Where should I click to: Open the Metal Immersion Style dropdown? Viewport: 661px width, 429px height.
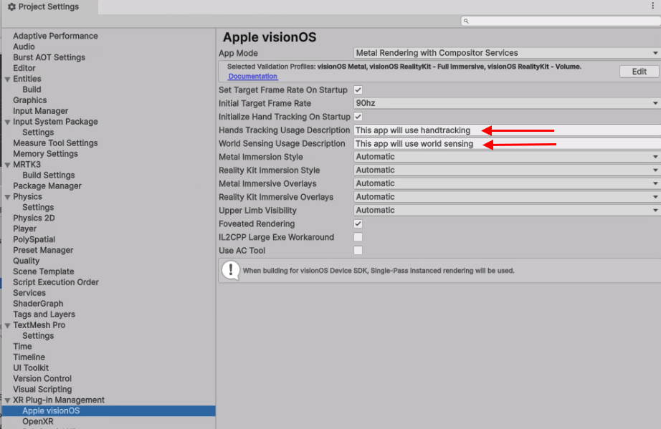pyautogui.click(x=507, y=157)
